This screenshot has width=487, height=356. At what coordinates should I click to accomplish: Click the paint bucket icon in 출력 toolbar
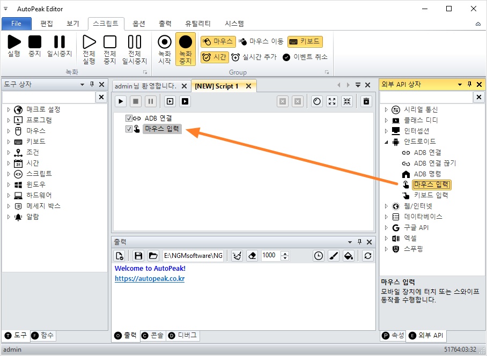coord(349,256)
